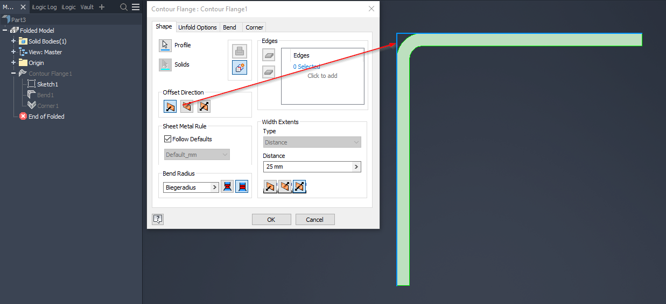Select the Contour Flange1 feature icon
The height and width of the screenshot is (304, 666).
23,73
